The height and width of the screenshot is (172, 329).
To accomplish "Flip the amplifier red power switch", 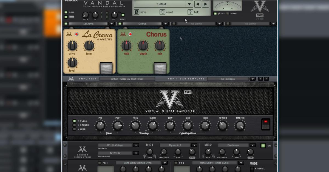I will click(266, 124).
